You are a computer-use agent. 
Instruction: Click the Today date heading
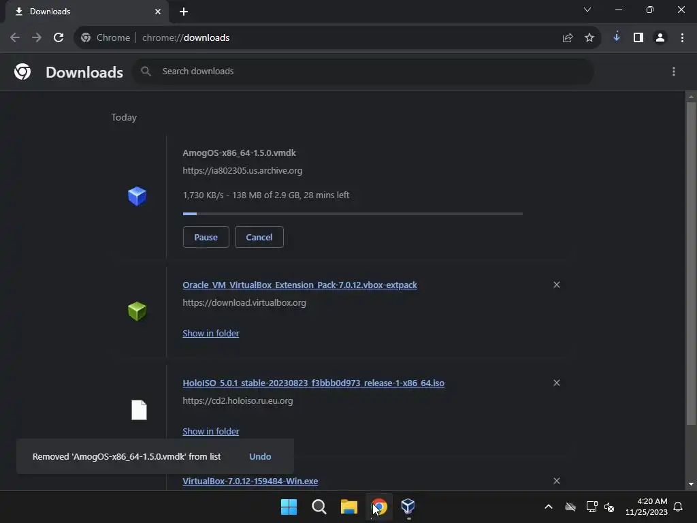(x=124, y=117)
